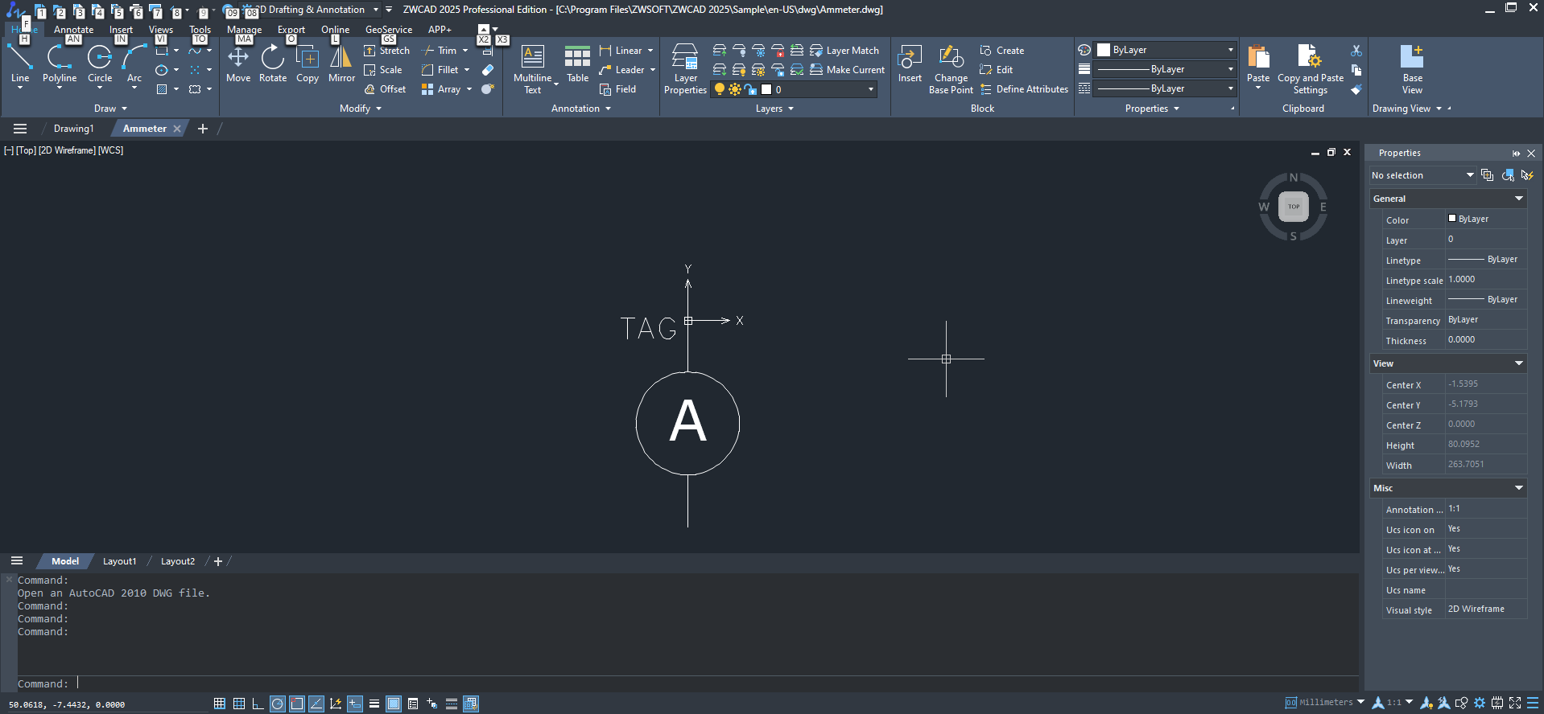The image size is (1544, 714).
Task: Click the Field annotation tool
Action: pyautogui.click(x=617, y=89)
